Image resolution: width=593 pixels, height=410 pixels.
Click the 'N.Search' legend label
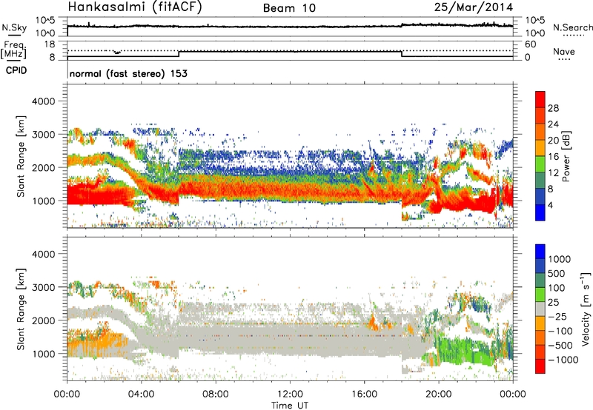tap(573, 27)
